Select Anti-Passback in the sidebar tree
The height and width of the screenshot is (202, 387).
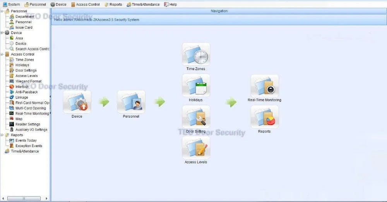[27, 92]
